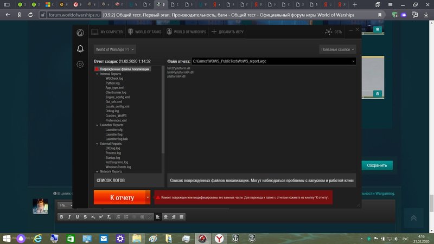Select Preferences.xml entry
The height and width of the screenshot is (244, 434).
coord(116,120)
